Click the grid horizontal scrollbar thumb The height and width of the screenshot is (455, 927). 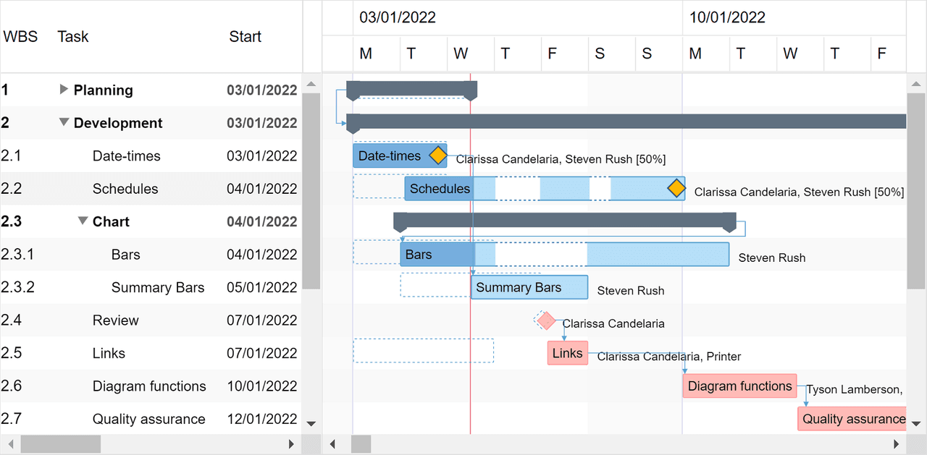[x=60, y=444]
